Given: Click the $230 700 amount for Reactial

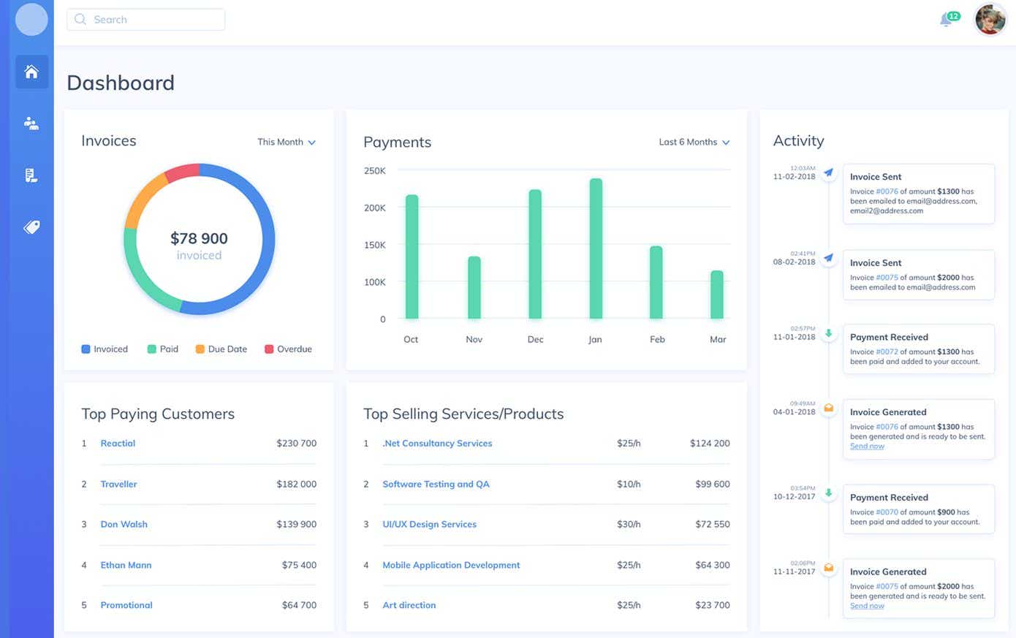Looking at the screenshot, I should 296,444.
